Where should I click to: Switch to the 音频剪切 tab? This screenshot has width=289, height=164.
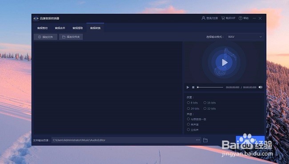pos(42,28)
